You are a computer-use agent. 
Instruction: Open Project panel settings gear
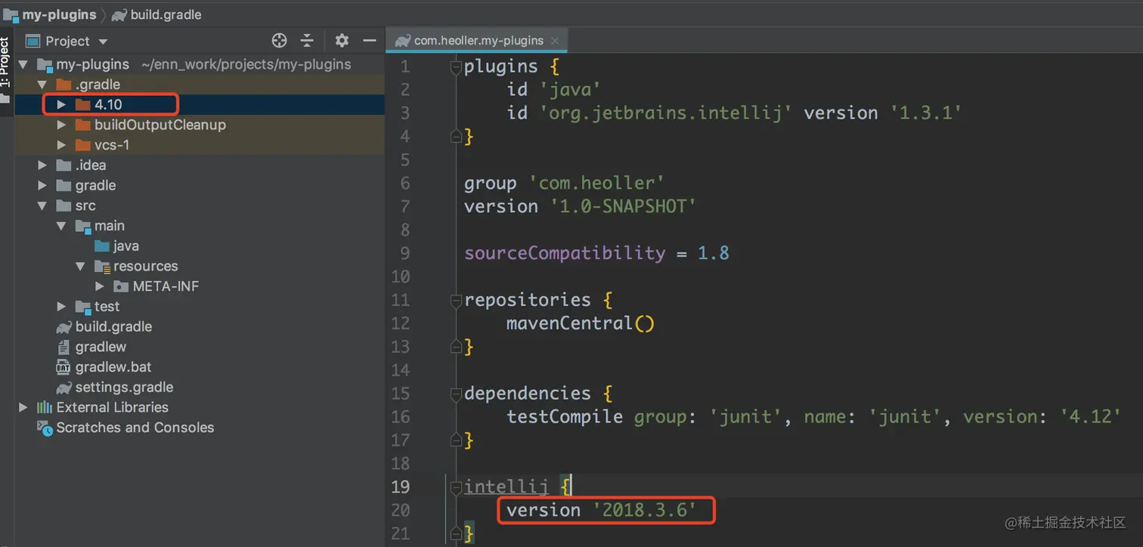point(342,41)
